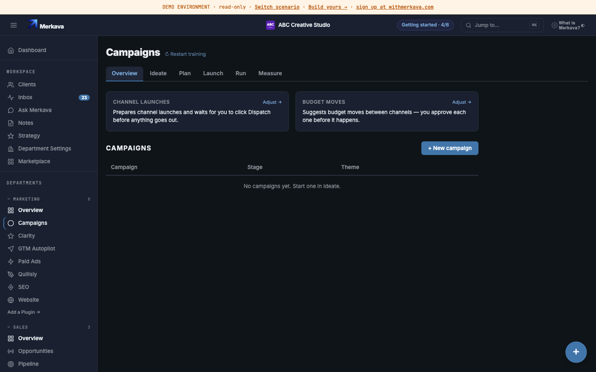Open sign up at withmerkava.com link
Screen dimensions: 596x372
(x=395, y=7)
